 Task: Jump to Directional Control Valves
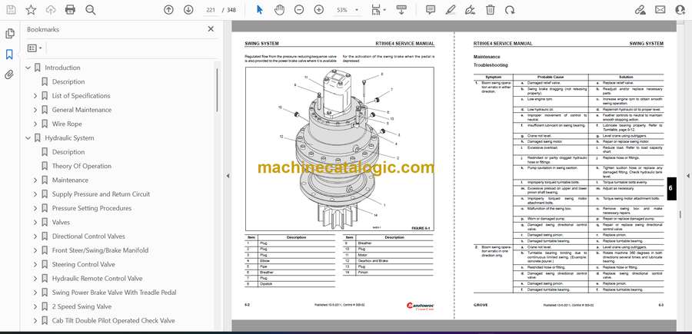pyautogui.click(x=88, y=236)
